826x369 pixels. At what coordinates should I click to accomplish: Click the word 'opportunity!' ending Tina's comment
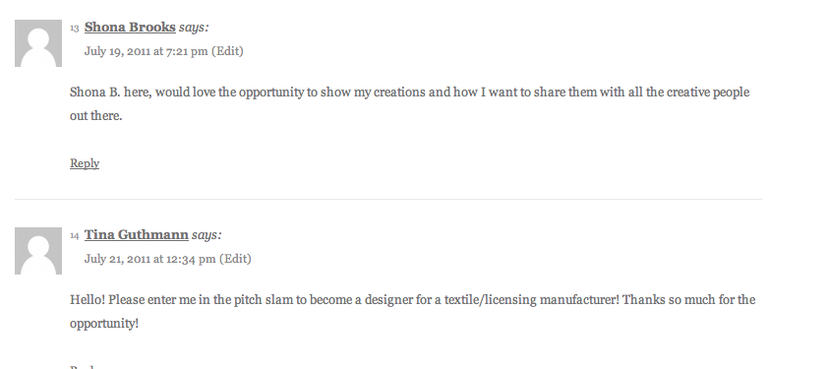104,324
